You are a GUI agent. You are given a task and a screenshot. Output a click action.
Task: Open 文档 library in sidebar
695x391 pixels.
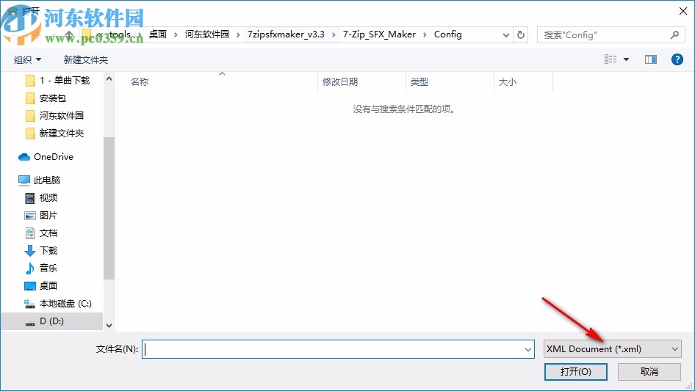tap(41, 233)
